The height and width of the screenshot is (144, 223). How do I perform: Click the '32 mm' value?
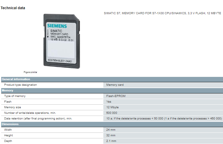[111, 135]
